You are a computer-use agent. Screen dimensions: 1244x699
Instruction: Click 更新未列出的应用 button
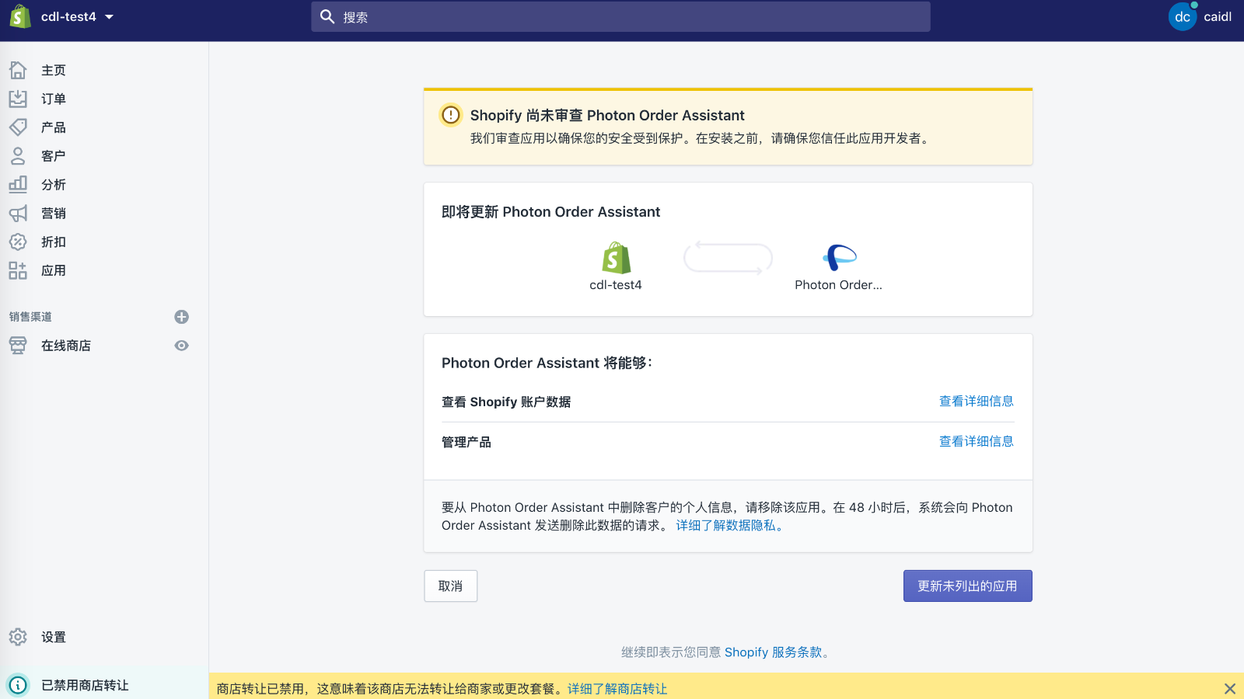(968, 586)
